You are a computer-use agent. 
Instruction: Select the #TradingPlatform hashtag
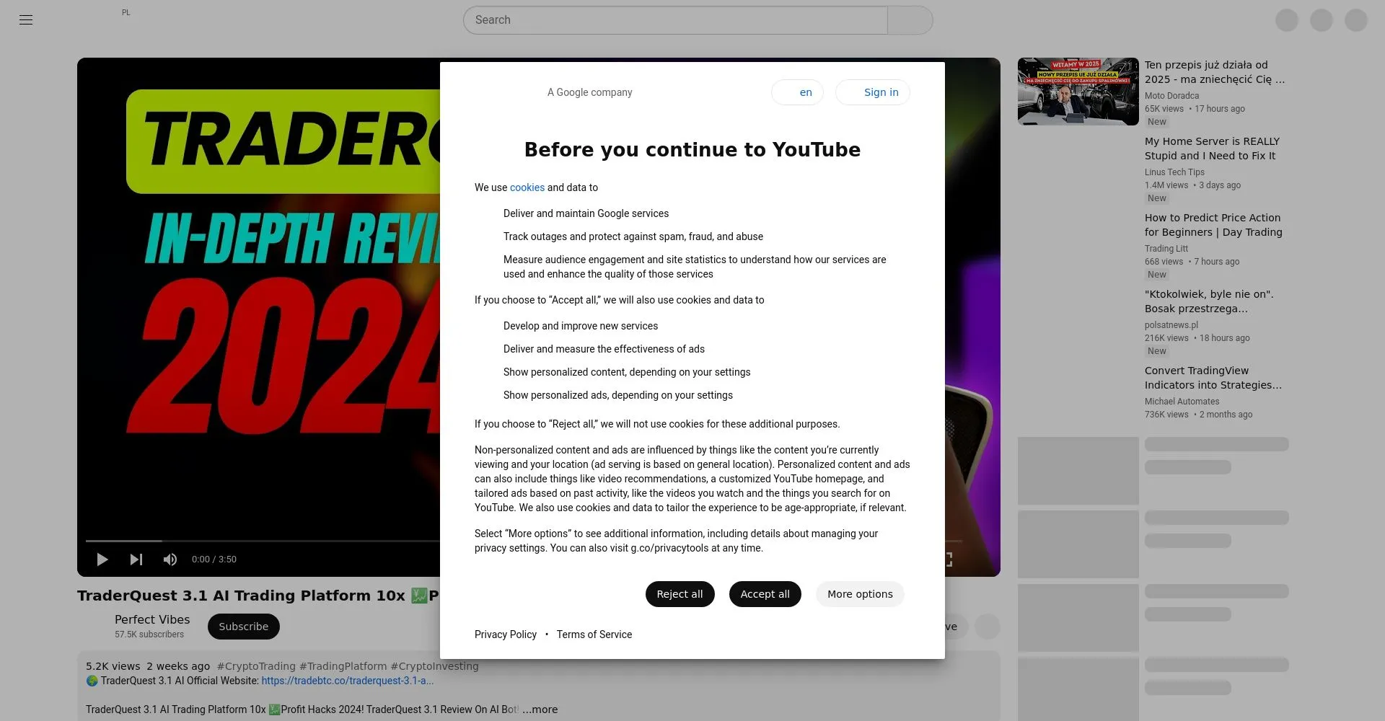pos(343,666)
